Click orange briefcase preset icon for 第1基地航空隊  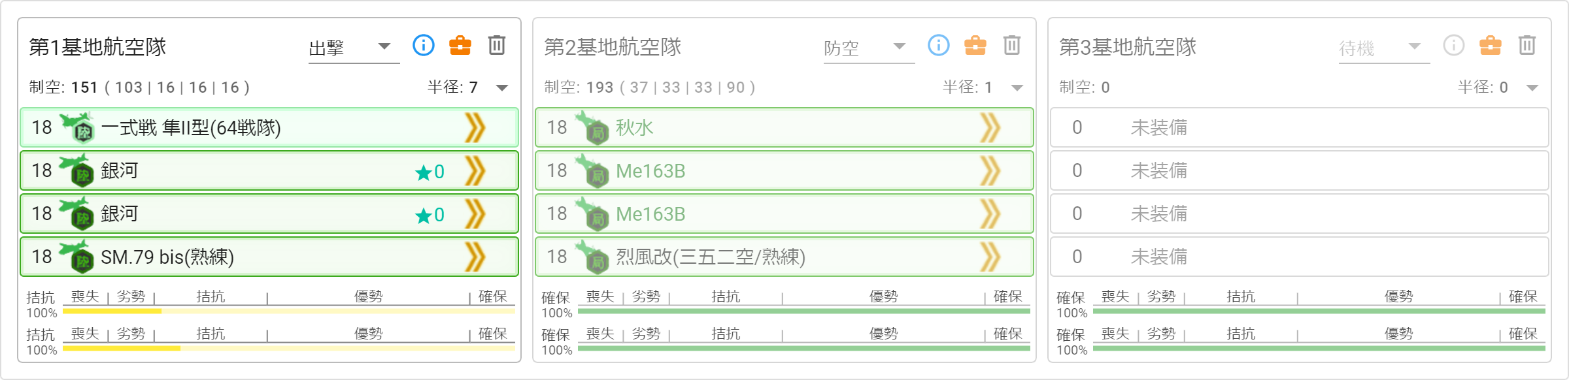point(460,46)
